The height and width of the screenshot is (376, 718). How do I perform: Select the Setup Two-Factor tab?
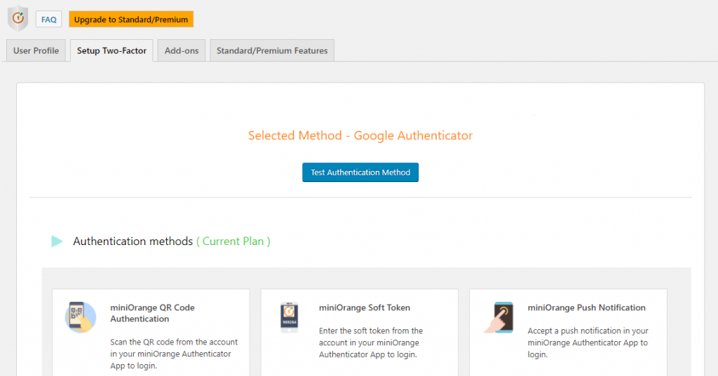(x=111, y=50)
